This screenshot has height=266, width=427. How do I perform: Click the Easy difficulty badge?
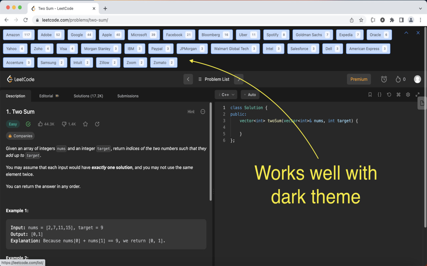(x=13, y=124)
